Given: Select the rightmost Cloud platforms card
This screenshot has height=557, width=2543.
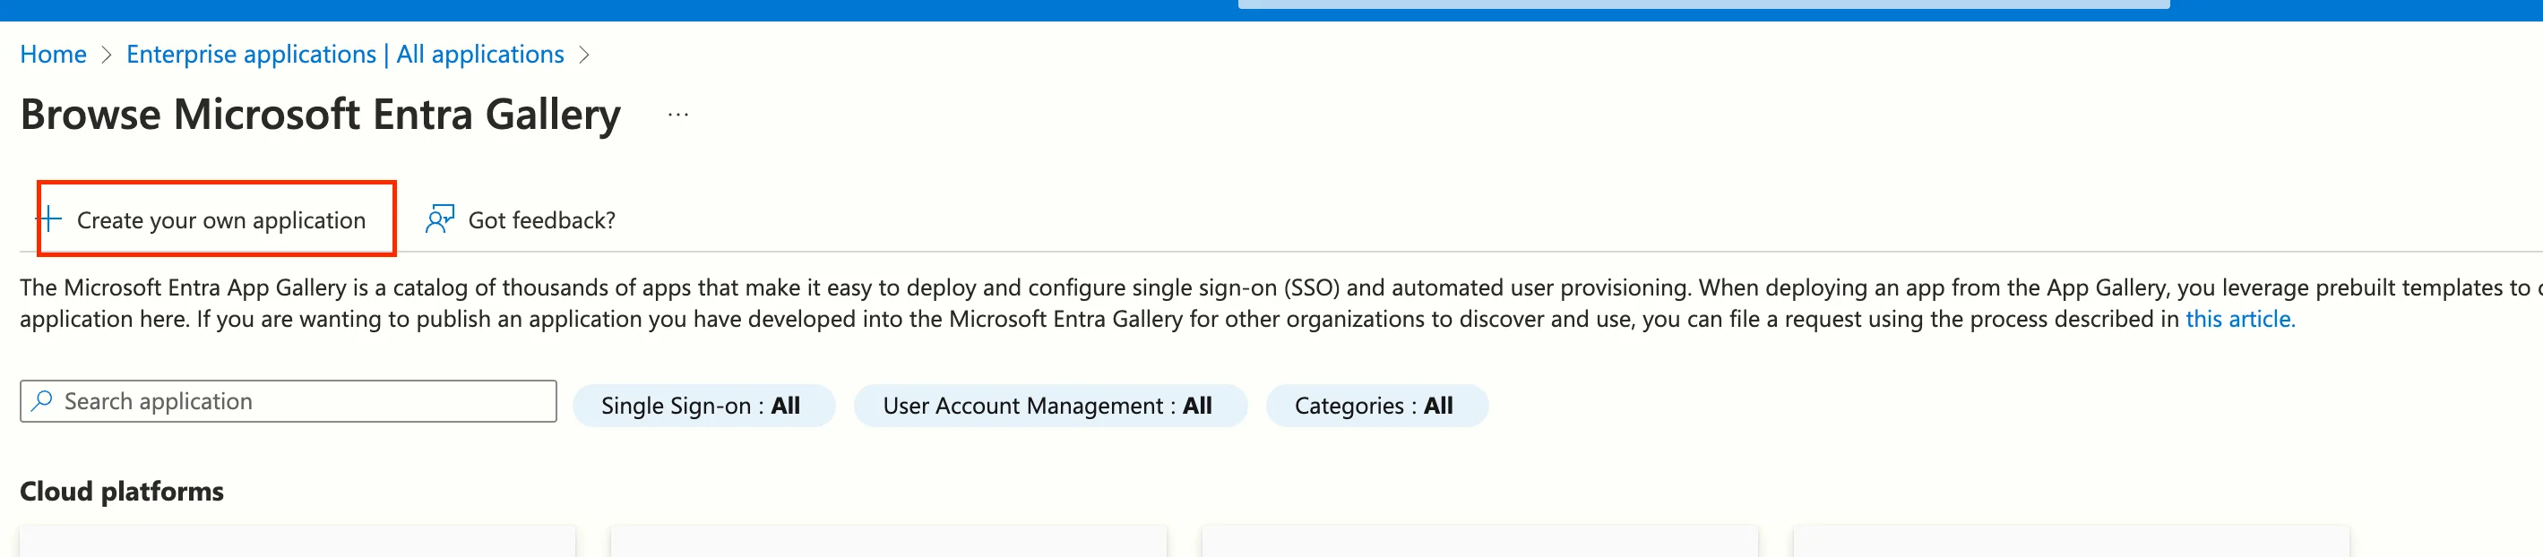Looking at the screenshot, I should [x=2073, y=547].
